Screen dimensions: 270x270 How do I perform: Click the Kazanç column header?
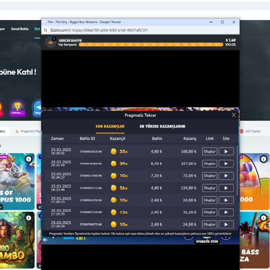point(190,139)
